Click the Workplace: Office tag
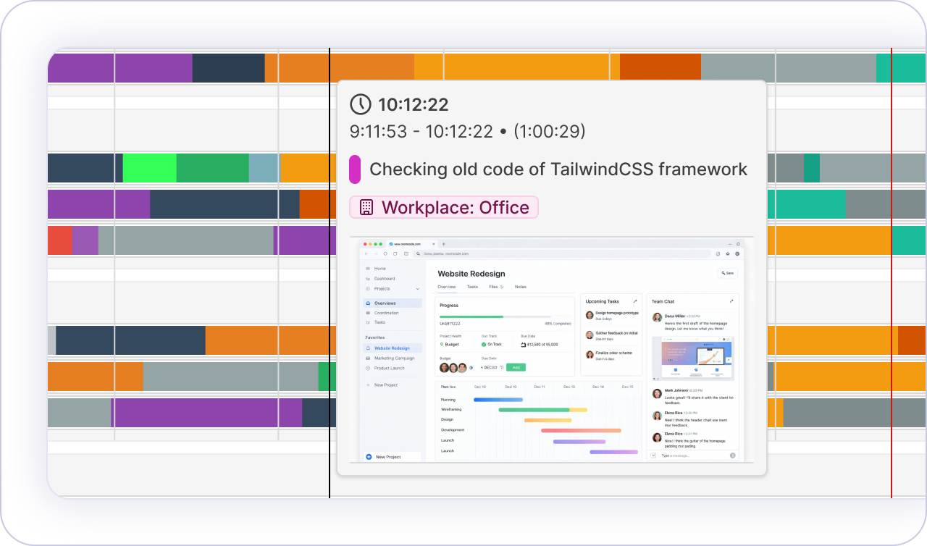Image resolution: width=927 pixels, height=546 pixels. click(x=444, y=208)
